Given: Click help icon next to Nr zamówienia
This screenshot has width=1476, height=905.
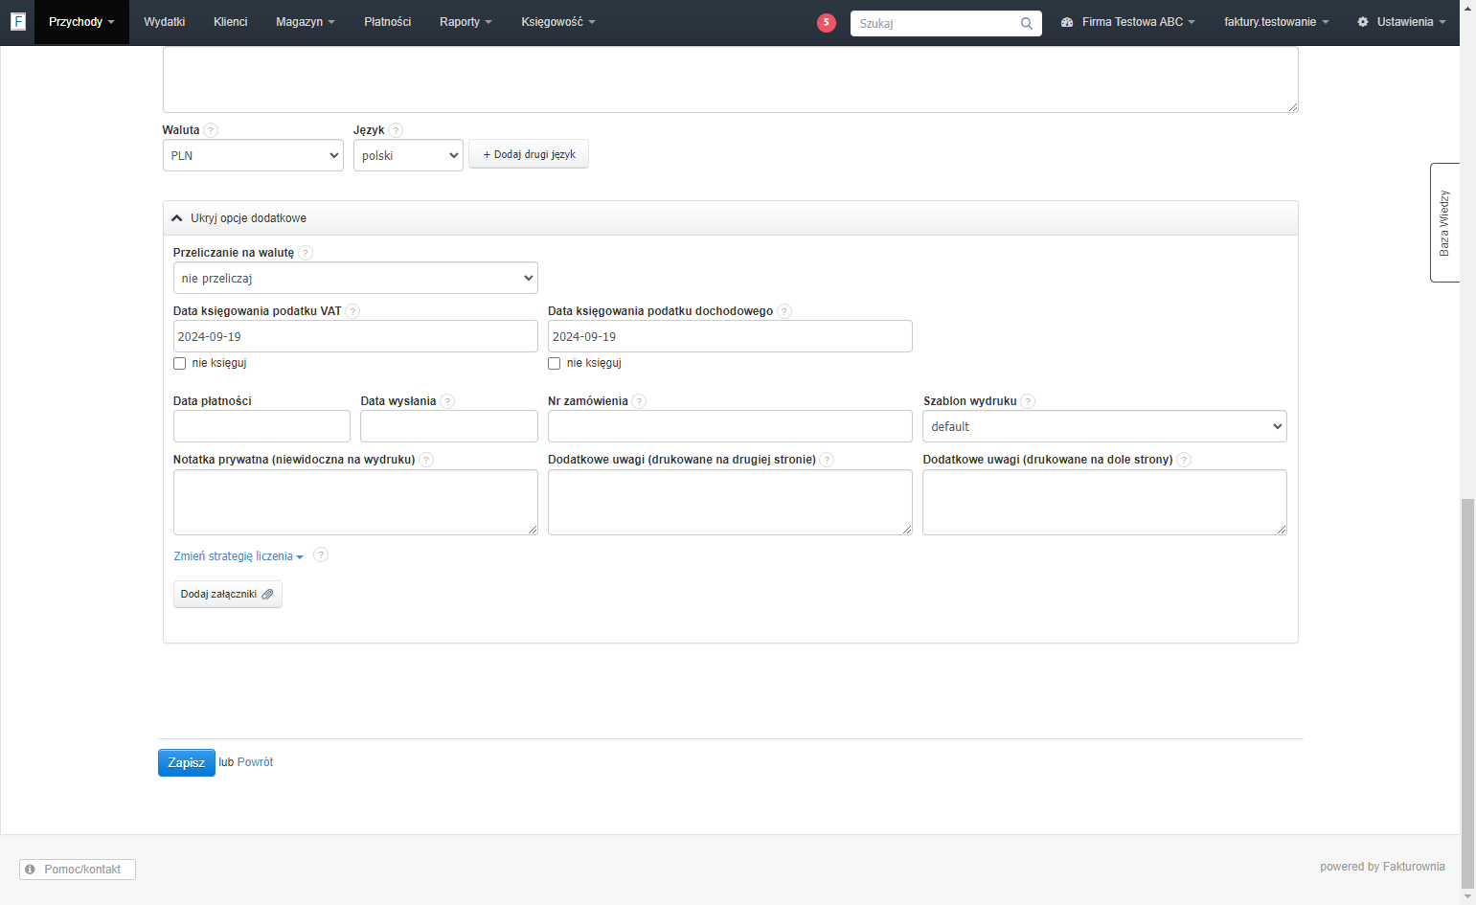Looking at the screenshot, I should tap(639, 401).
